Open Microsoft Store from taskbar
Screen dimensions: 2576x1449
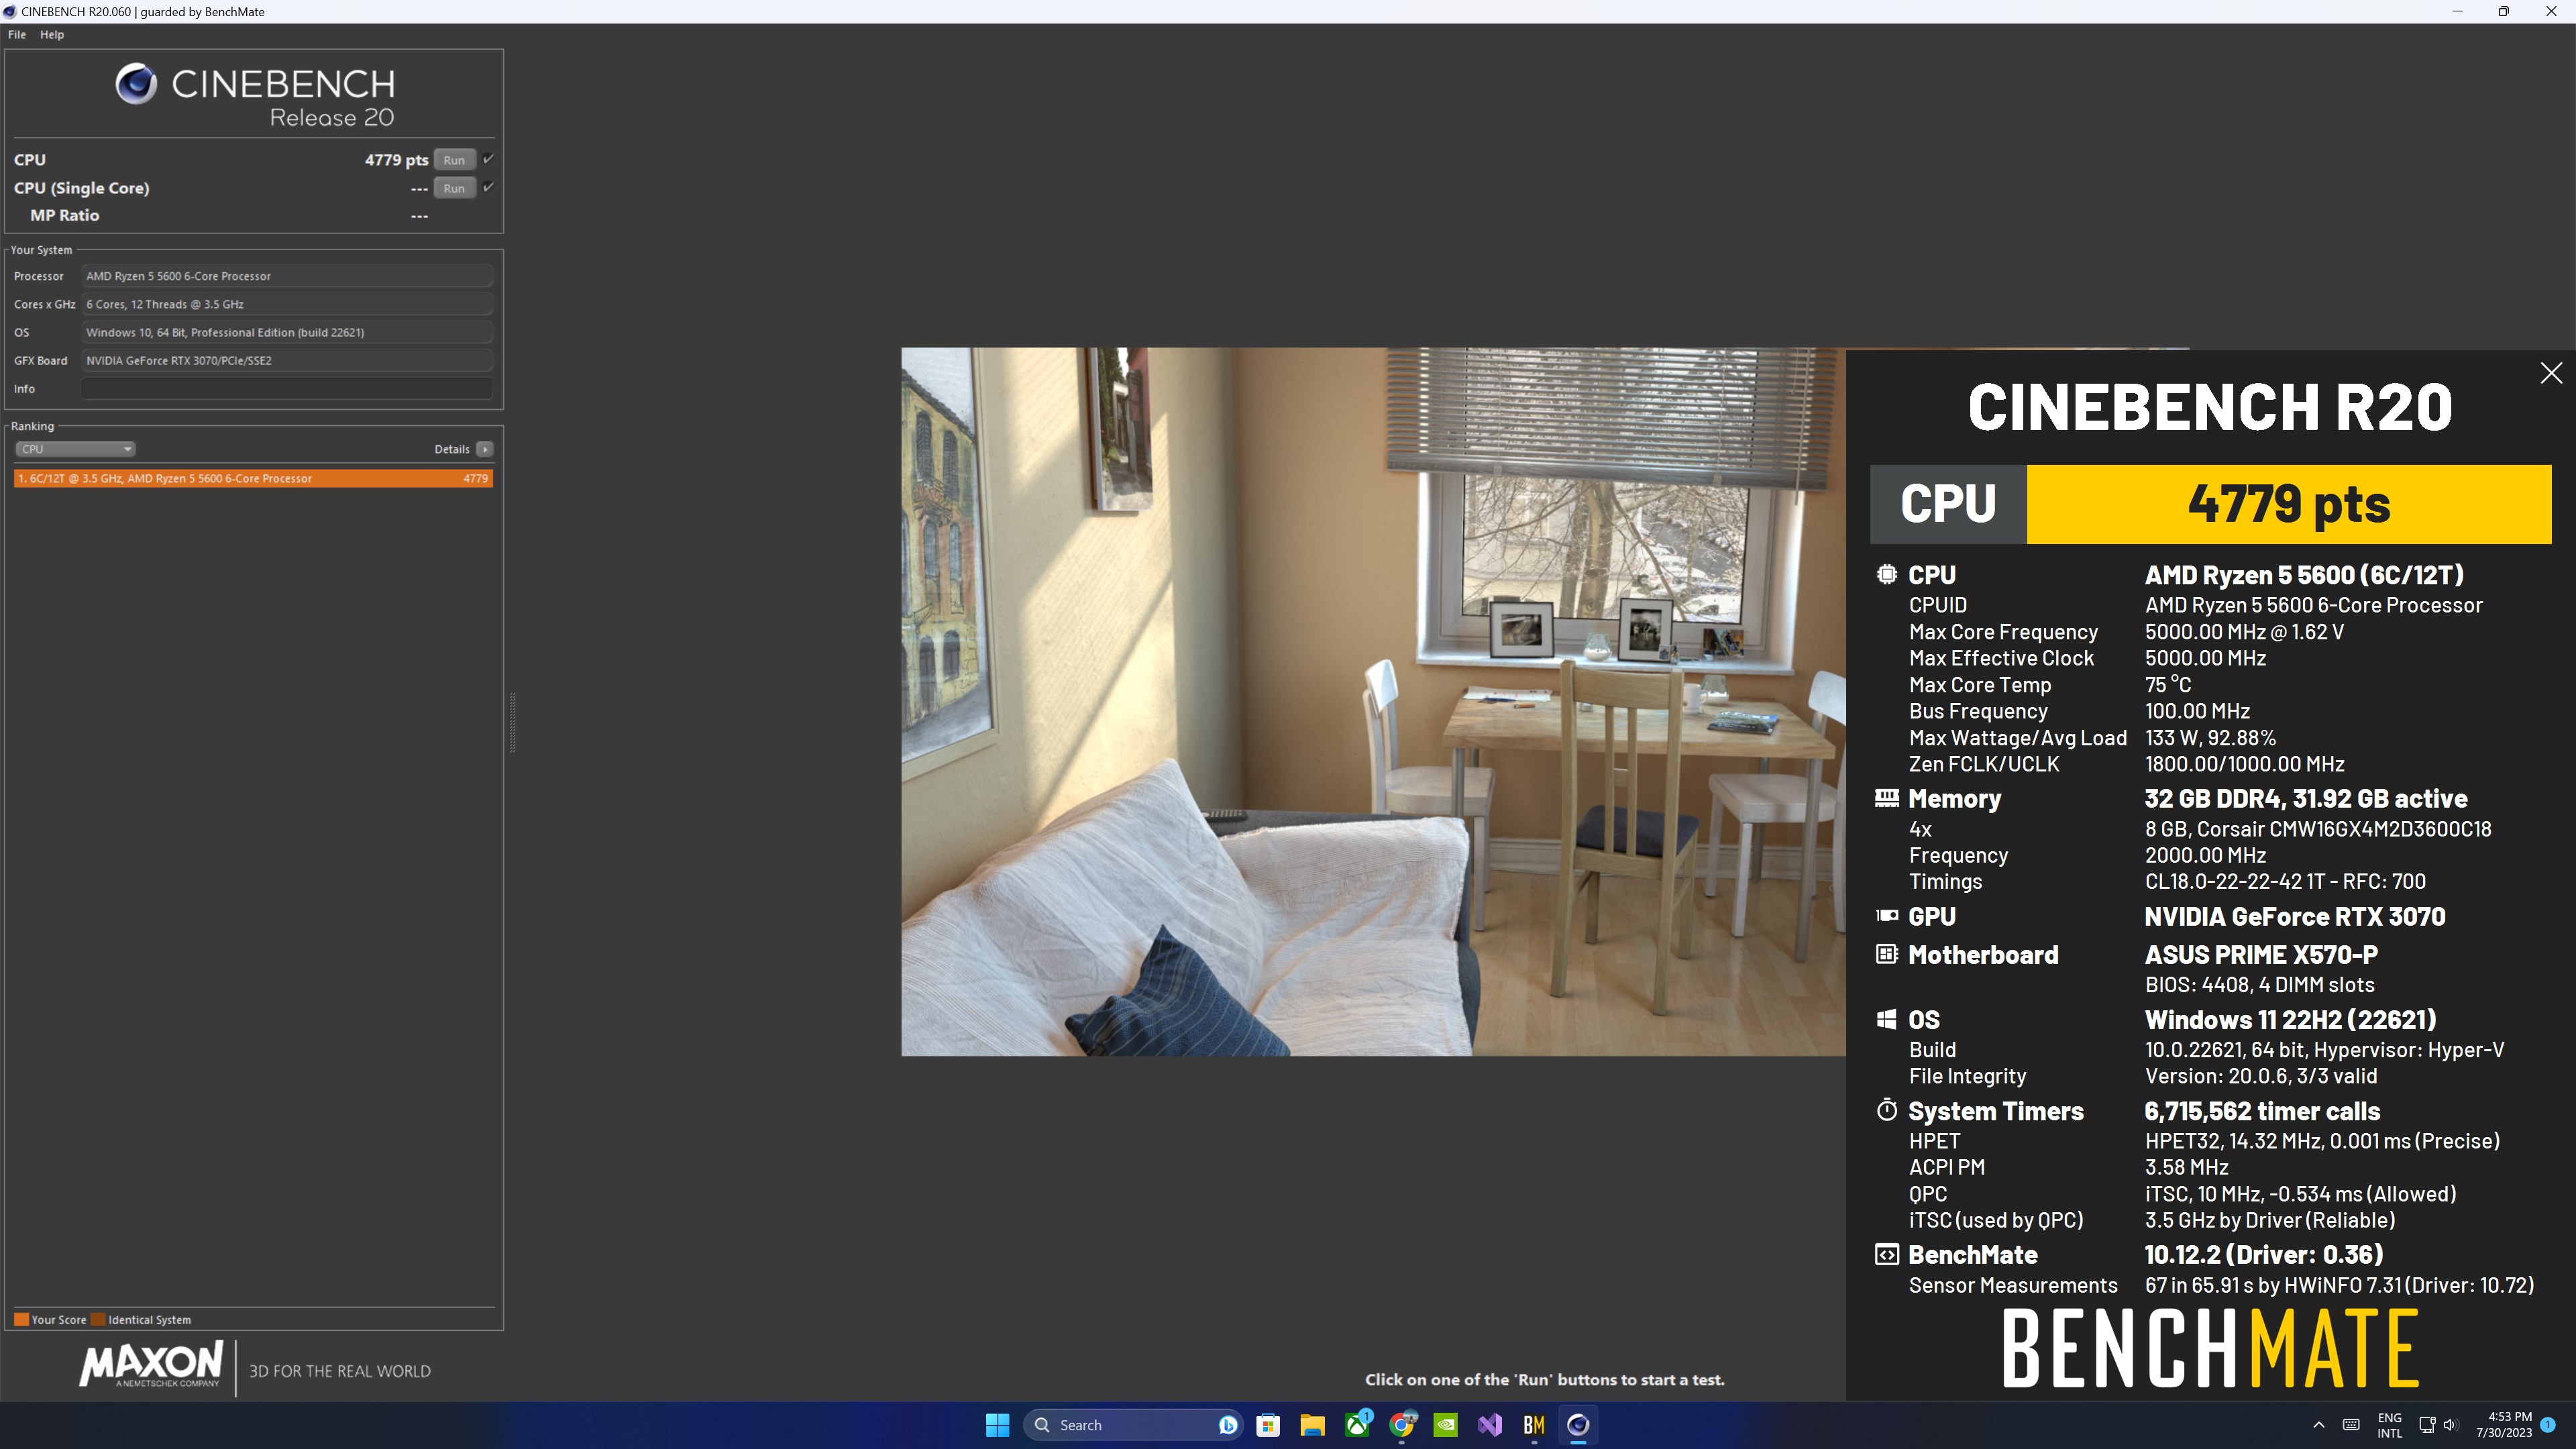(1268, 1425)
